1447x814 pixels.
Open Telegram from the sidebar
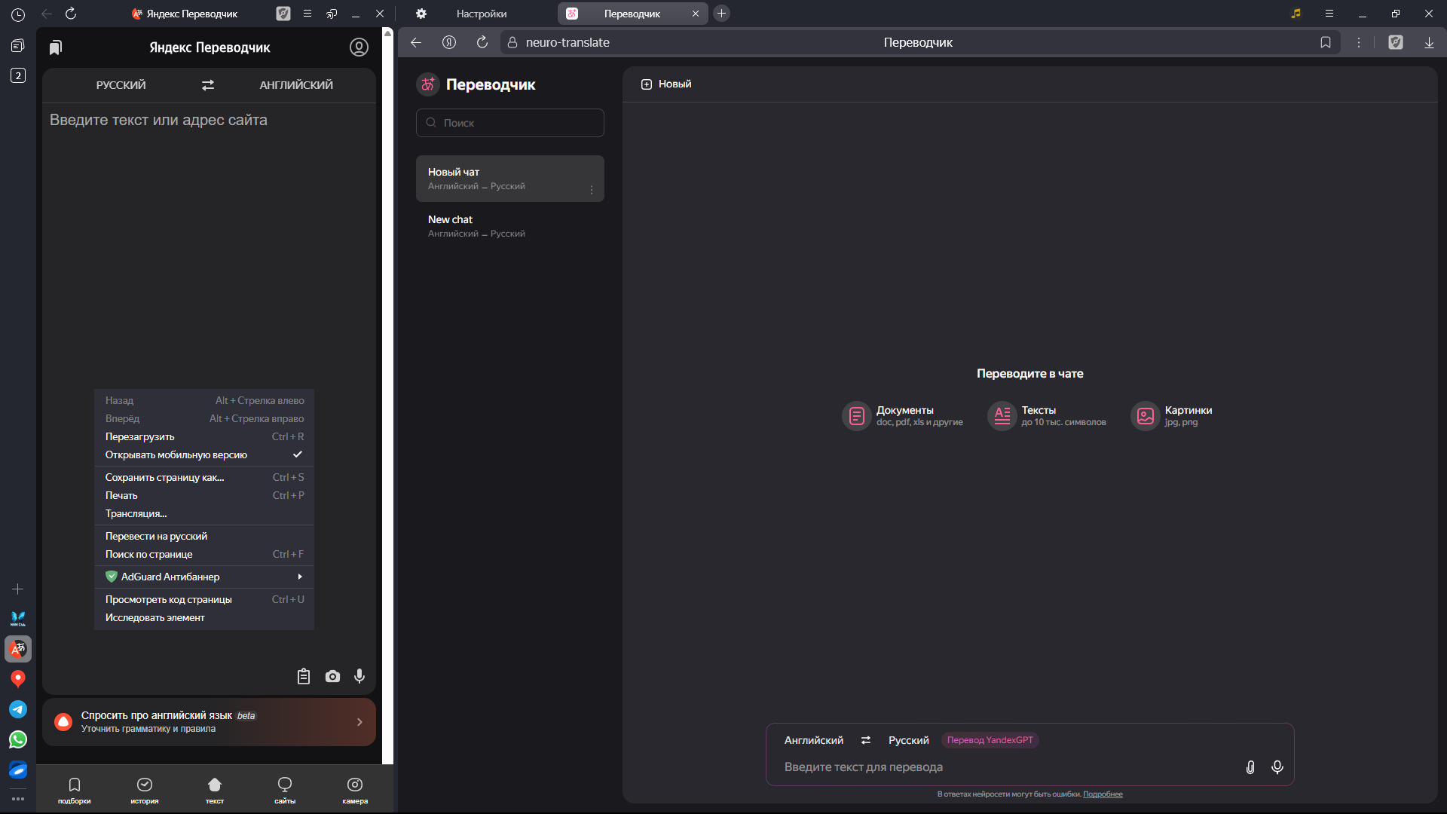(18, 709)
